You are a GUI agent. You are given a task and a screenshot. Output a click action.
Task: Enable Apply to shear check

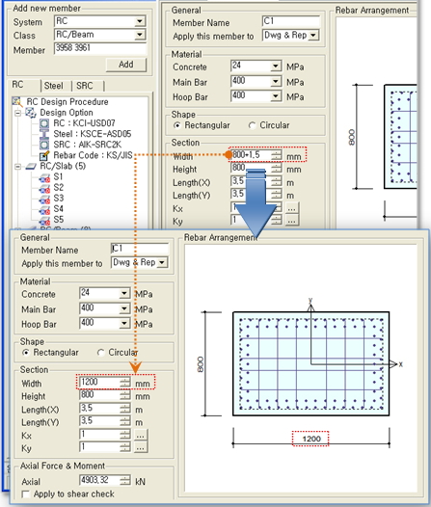(25, 494)
